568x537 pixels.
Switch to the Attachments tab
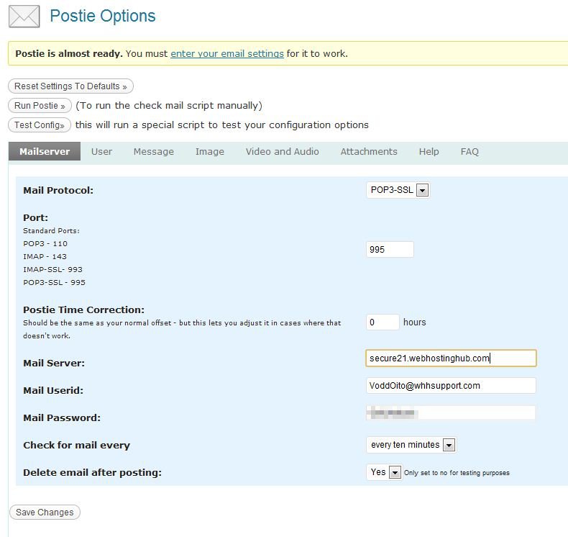[x=369, y=151]
